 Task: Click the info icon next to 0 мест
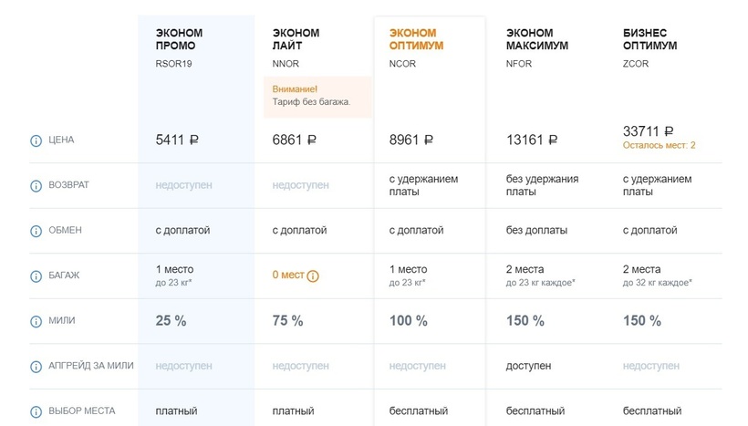(313, 275)
